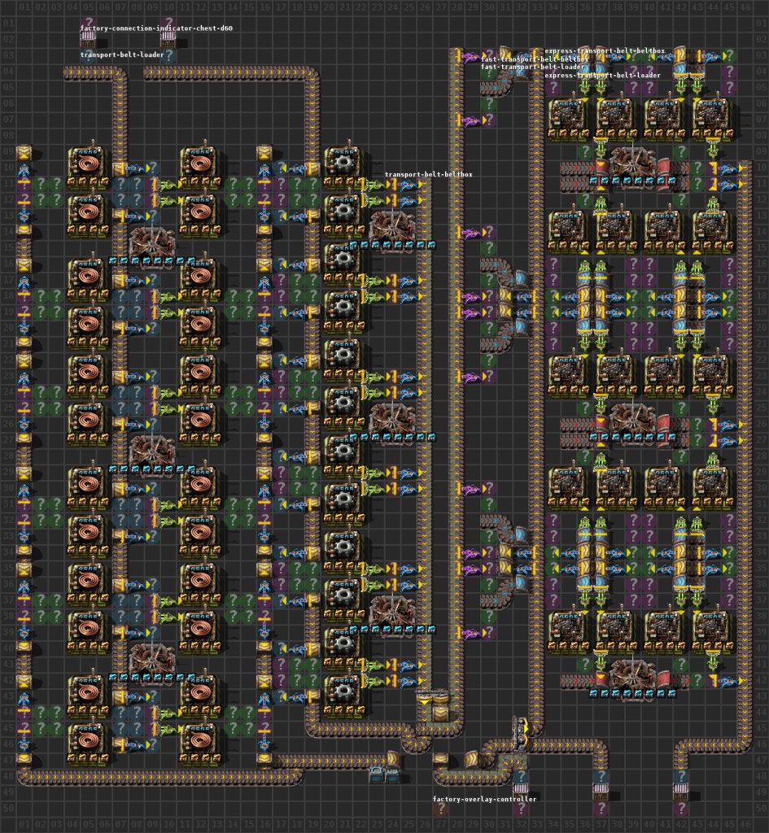The width and height of the screenshot is (769, 833).
Task: Select the top beacon flanked by red underground belts
Action: [632, 166]
